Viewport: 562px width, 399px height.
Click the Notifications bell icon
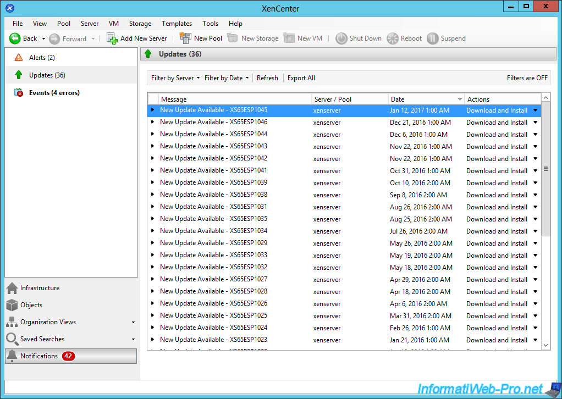coord(12,356)
